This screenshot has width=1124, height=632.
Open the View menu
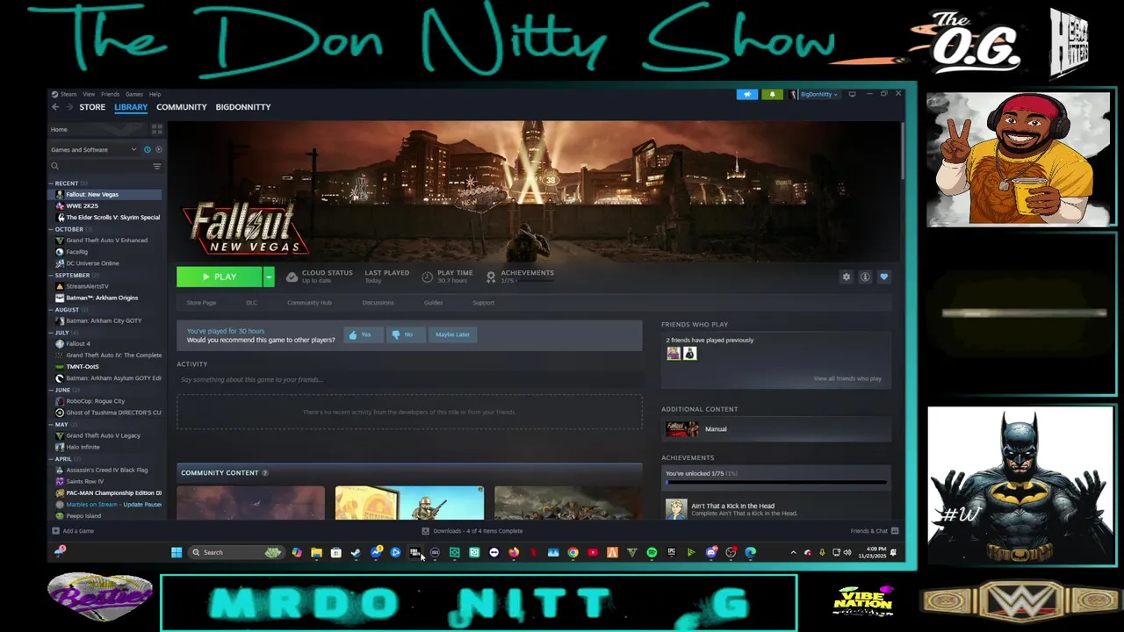(89, 94)
